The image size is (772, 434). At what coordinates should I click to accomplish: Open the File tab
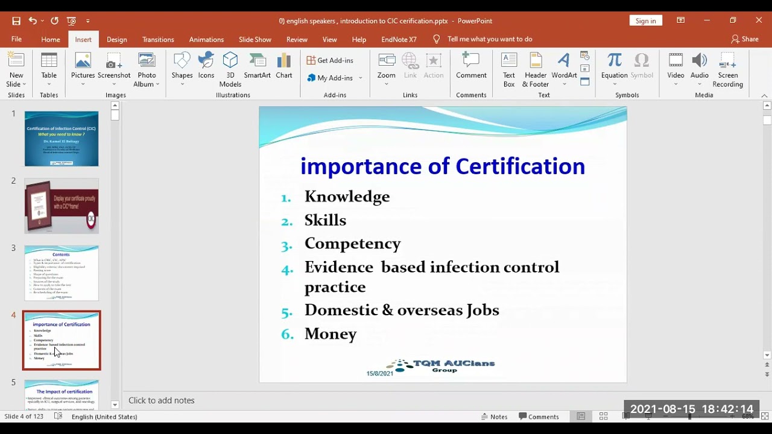16,39
